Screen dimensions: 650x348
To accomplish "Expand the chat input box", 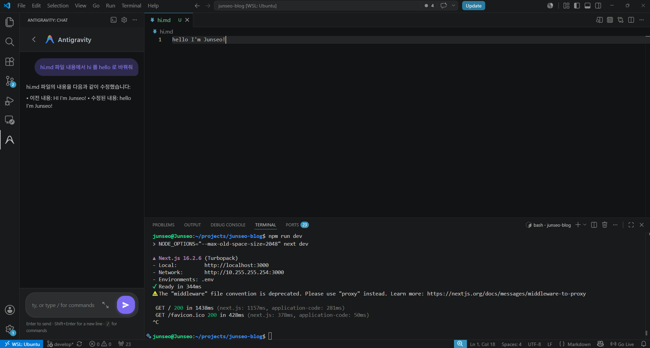I will [105, 305].
